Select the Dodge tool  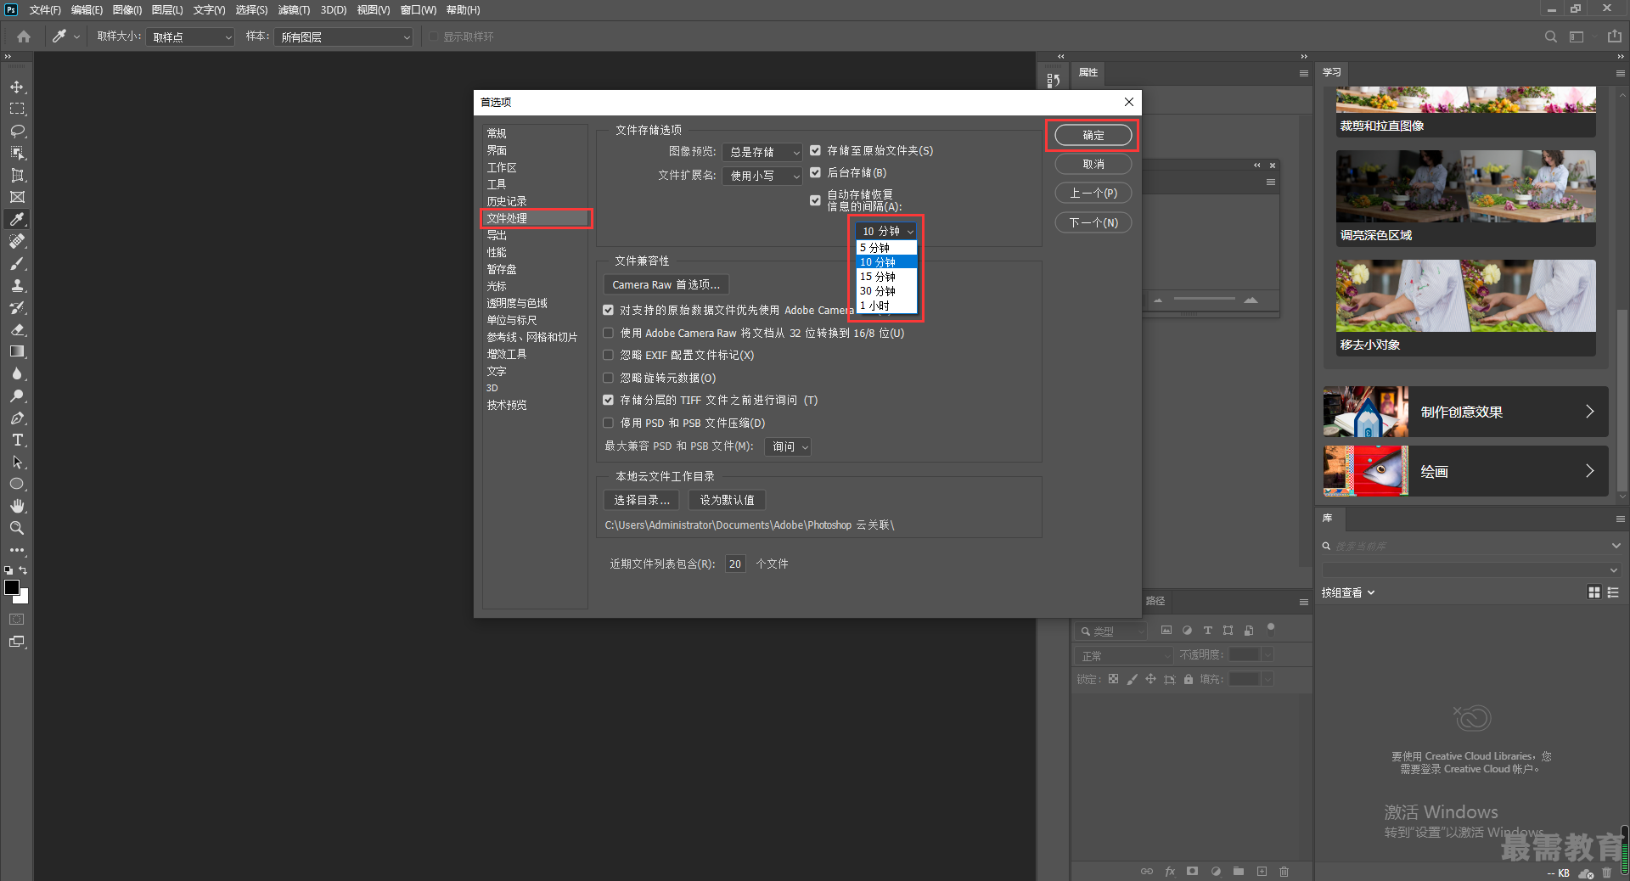click(17, 396)
